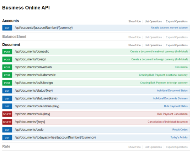Click the Rate section heading

(x=6, y=146)
